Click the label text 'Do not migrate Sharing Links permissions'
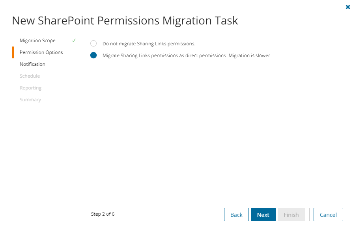355x233 pixels. (149, 44)
